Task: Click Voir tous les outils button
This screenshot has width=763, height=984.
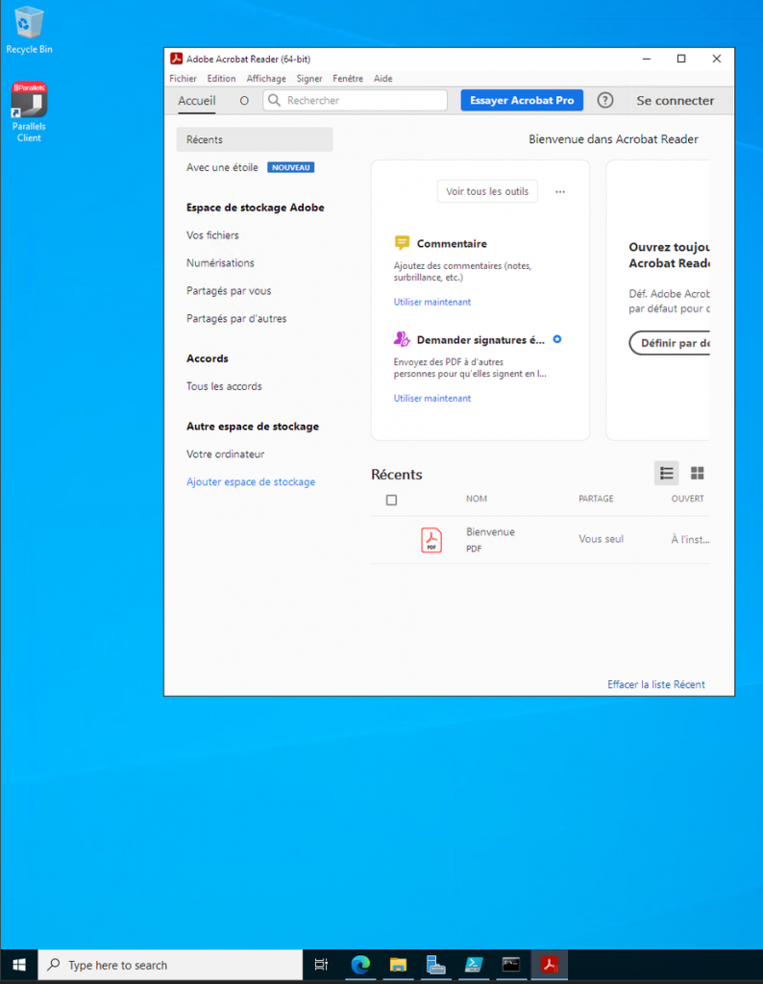Action: 487,191
